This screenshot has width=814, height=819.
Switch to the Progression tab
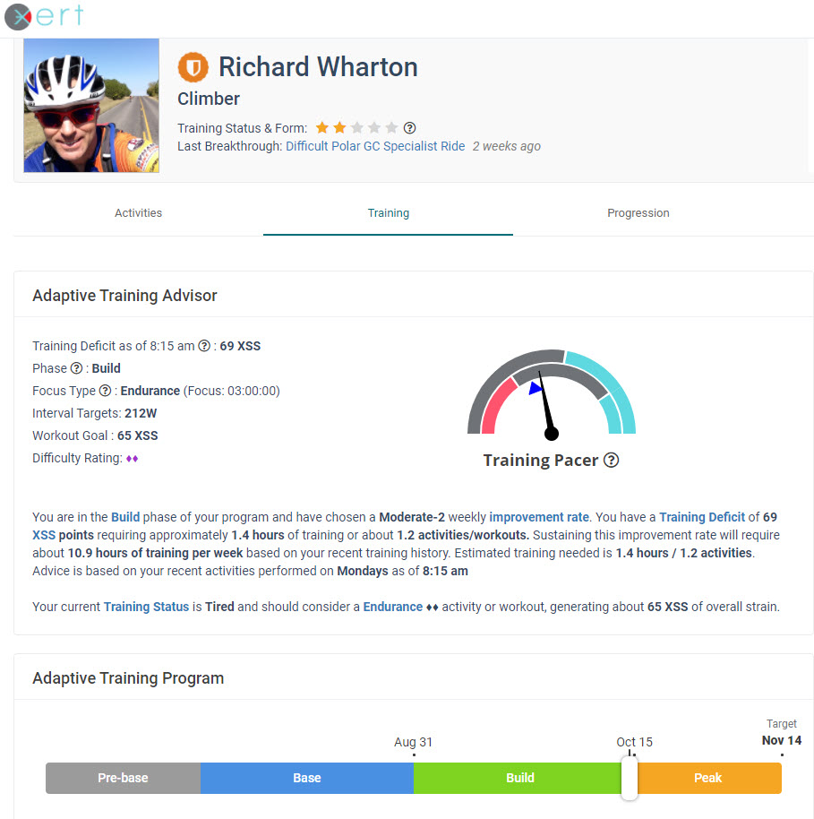click(638, 213)
